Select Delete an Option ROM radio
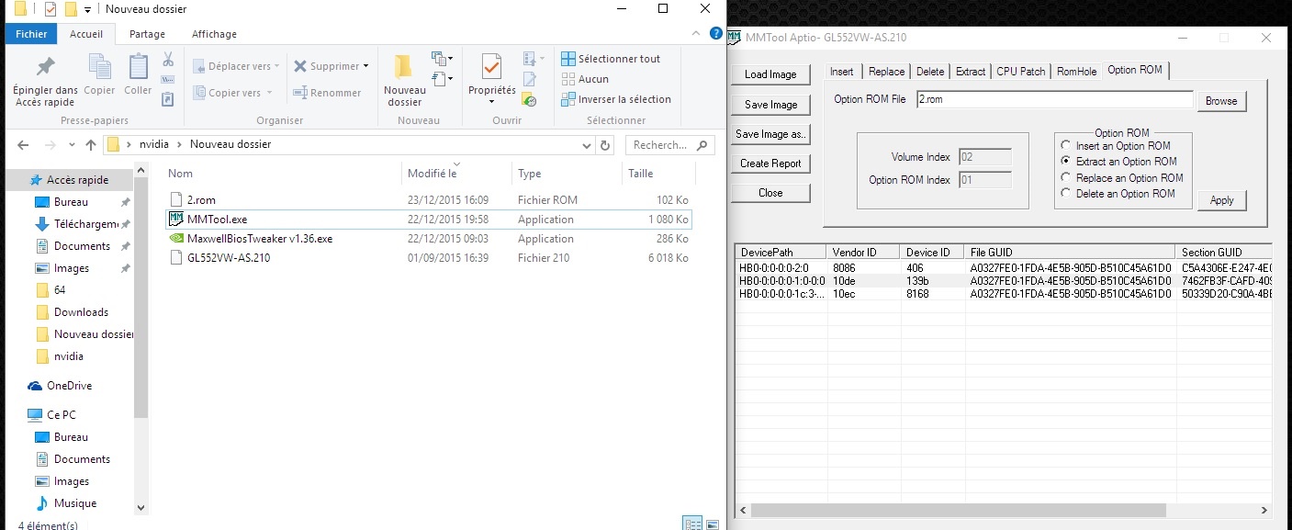1292x530 pixels. (1065, 193)
